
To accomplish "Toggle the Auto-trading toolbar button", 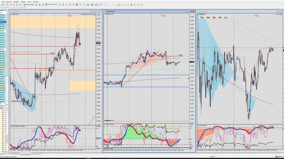I will point(51,4).
